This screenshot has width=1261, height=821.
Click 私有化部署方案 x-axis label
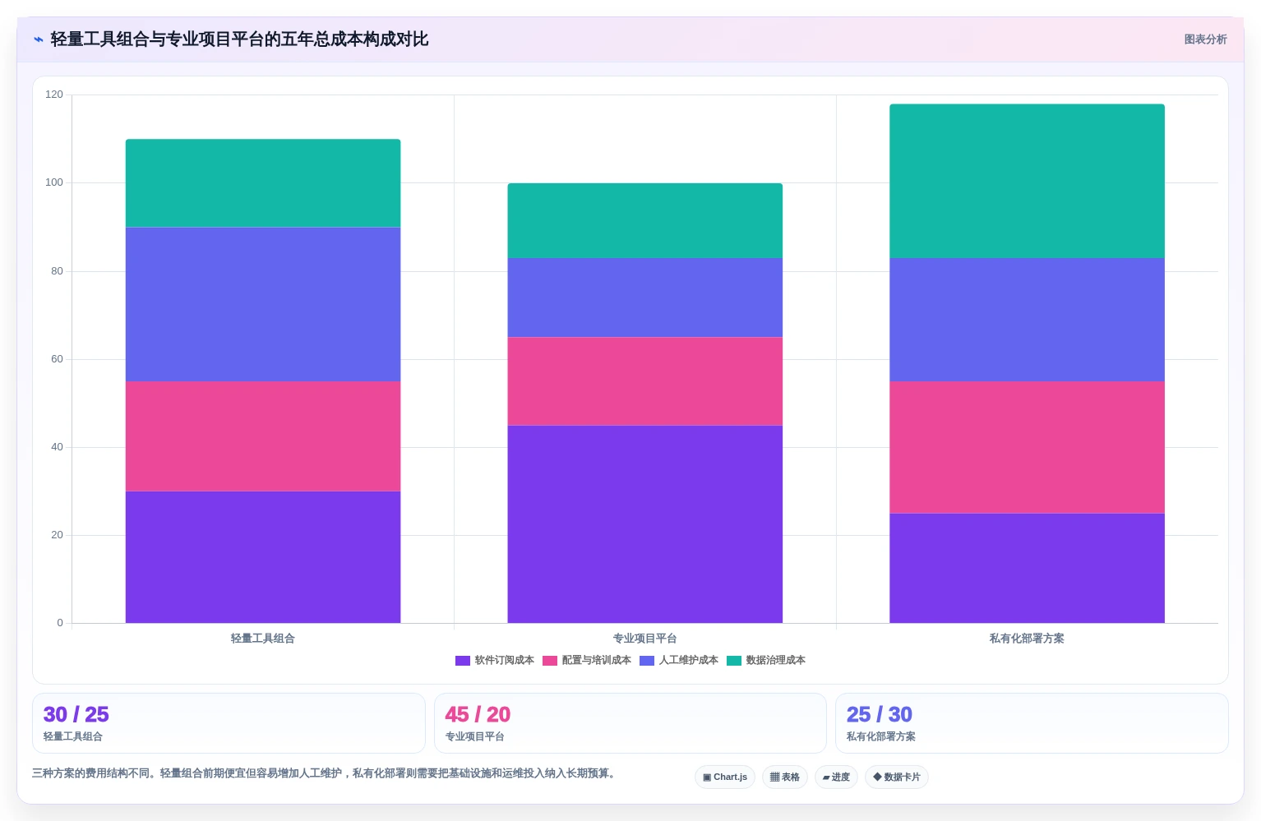tap(1027, 639)
